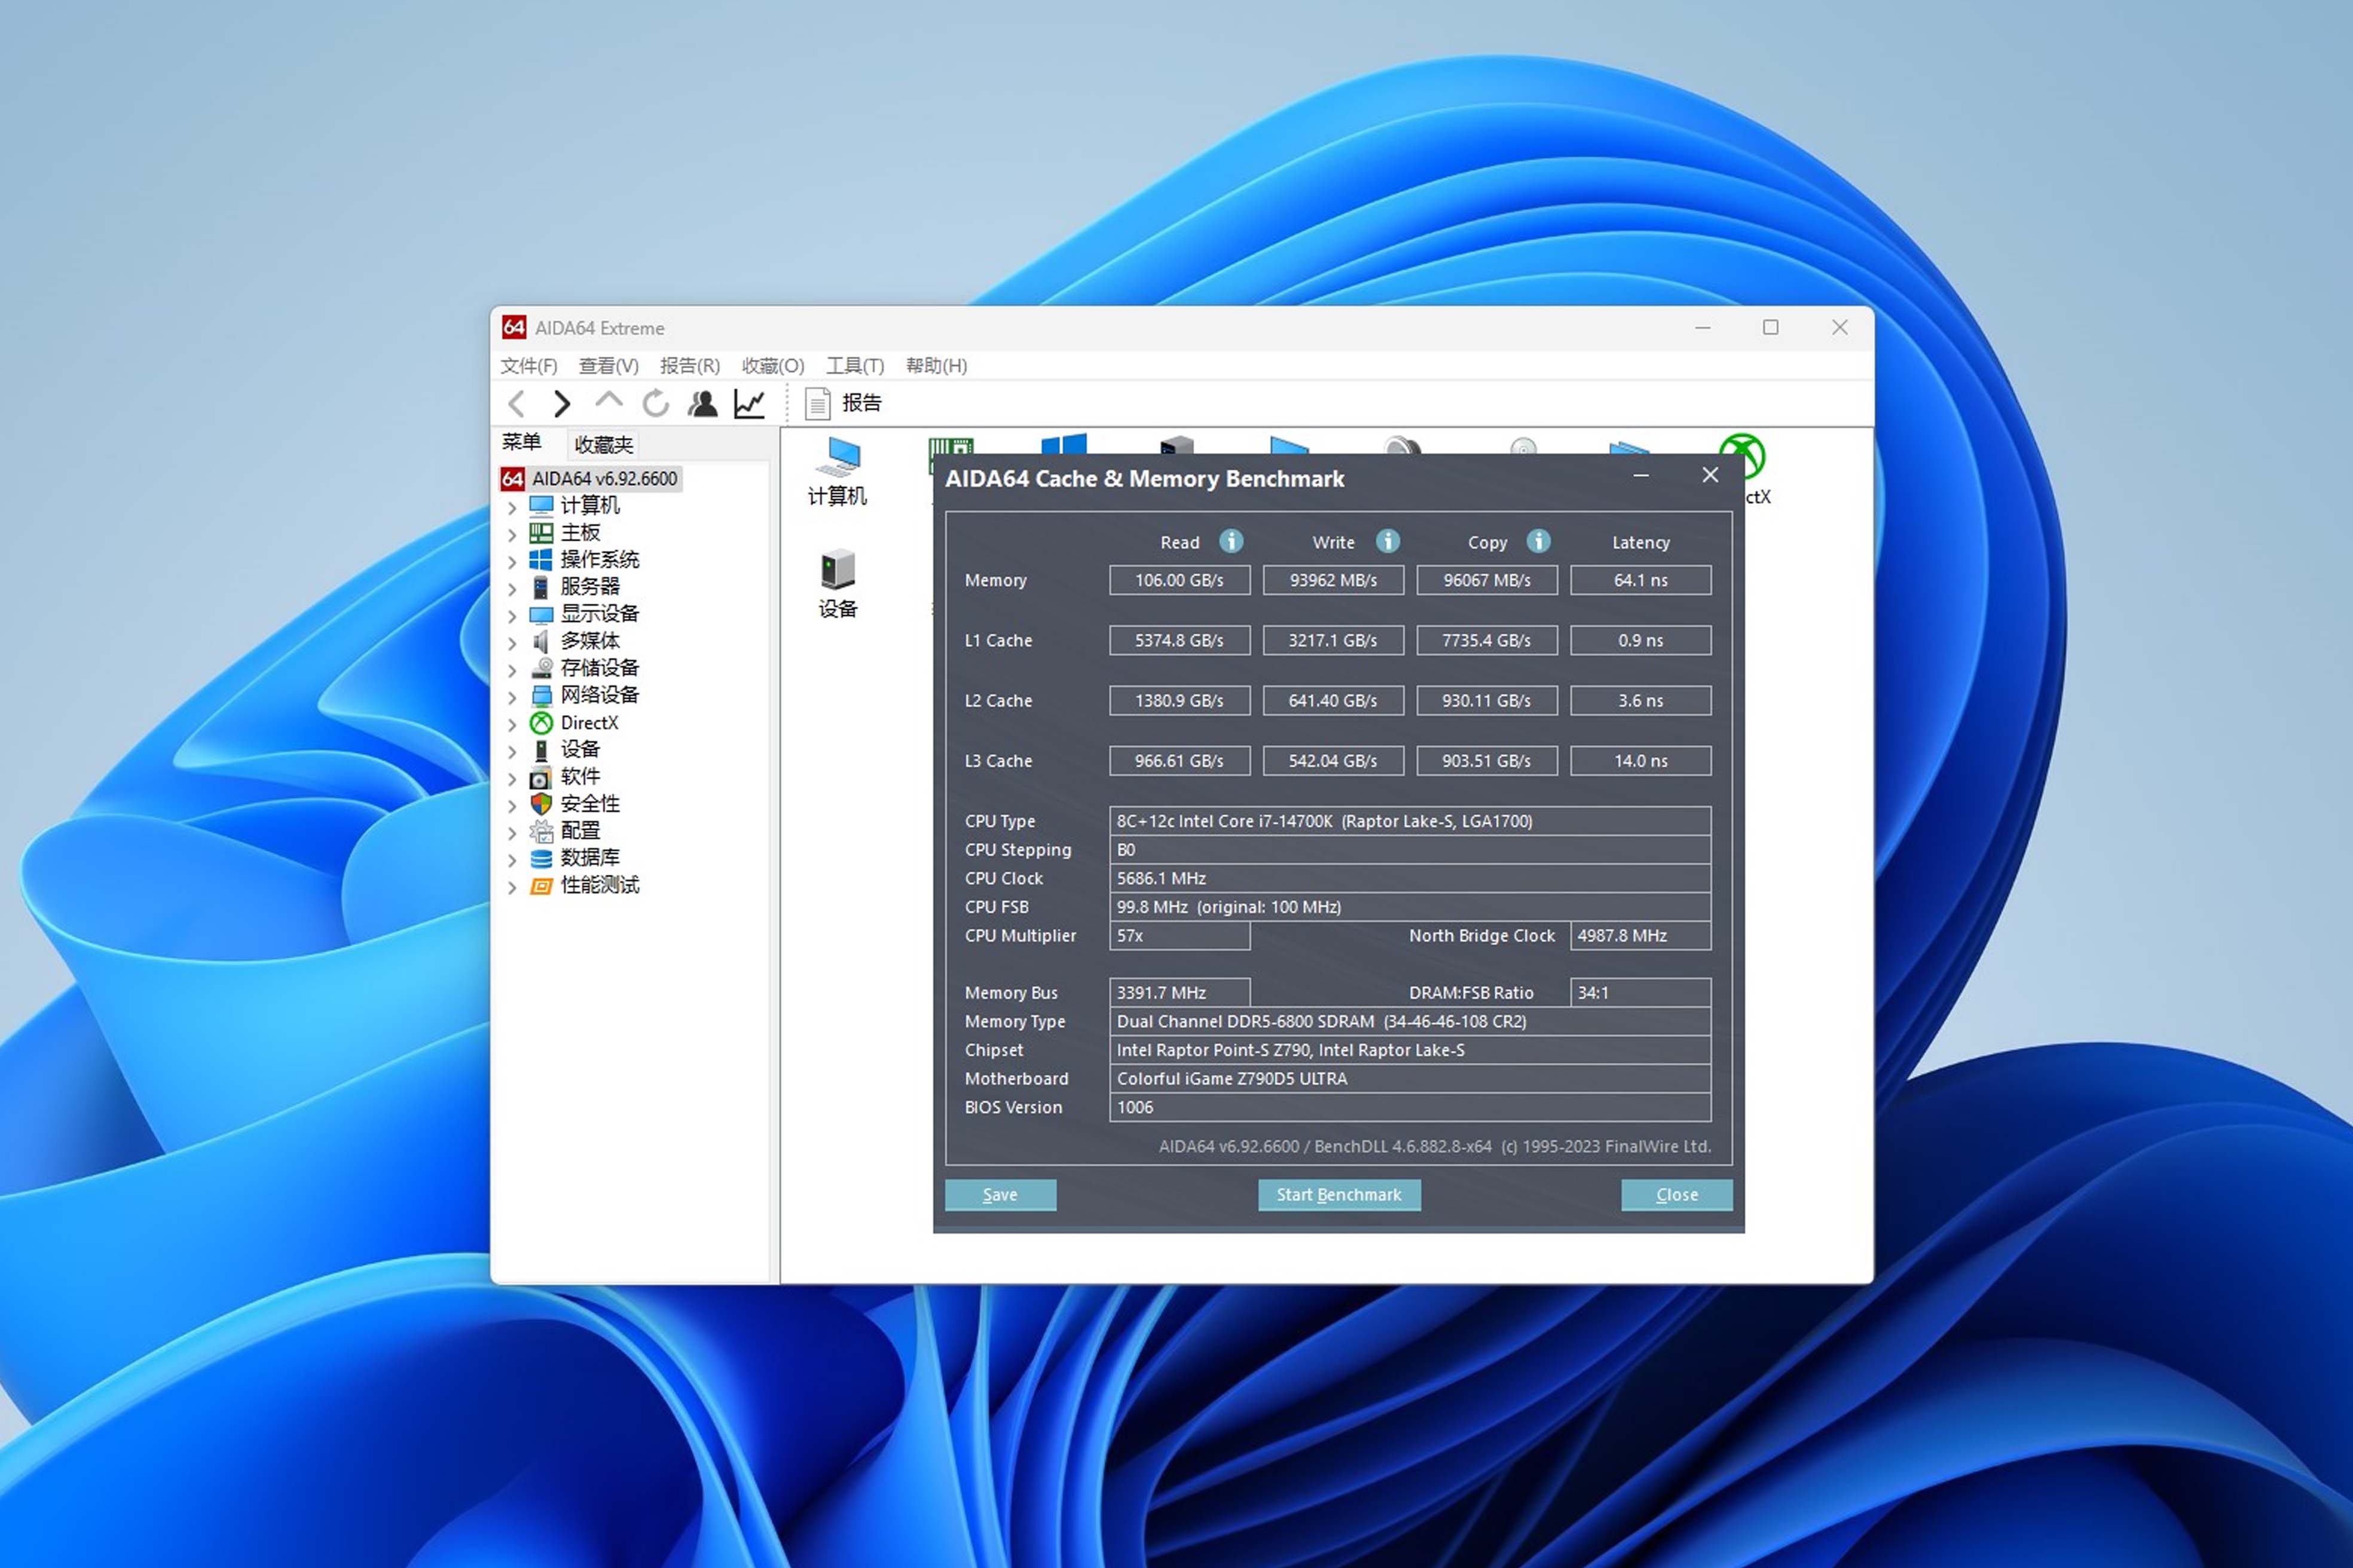The height and width of the screenshot is (1568, 2353).
Task: Maximize the AIDA64 Extreme main window
Action: 1771,327
